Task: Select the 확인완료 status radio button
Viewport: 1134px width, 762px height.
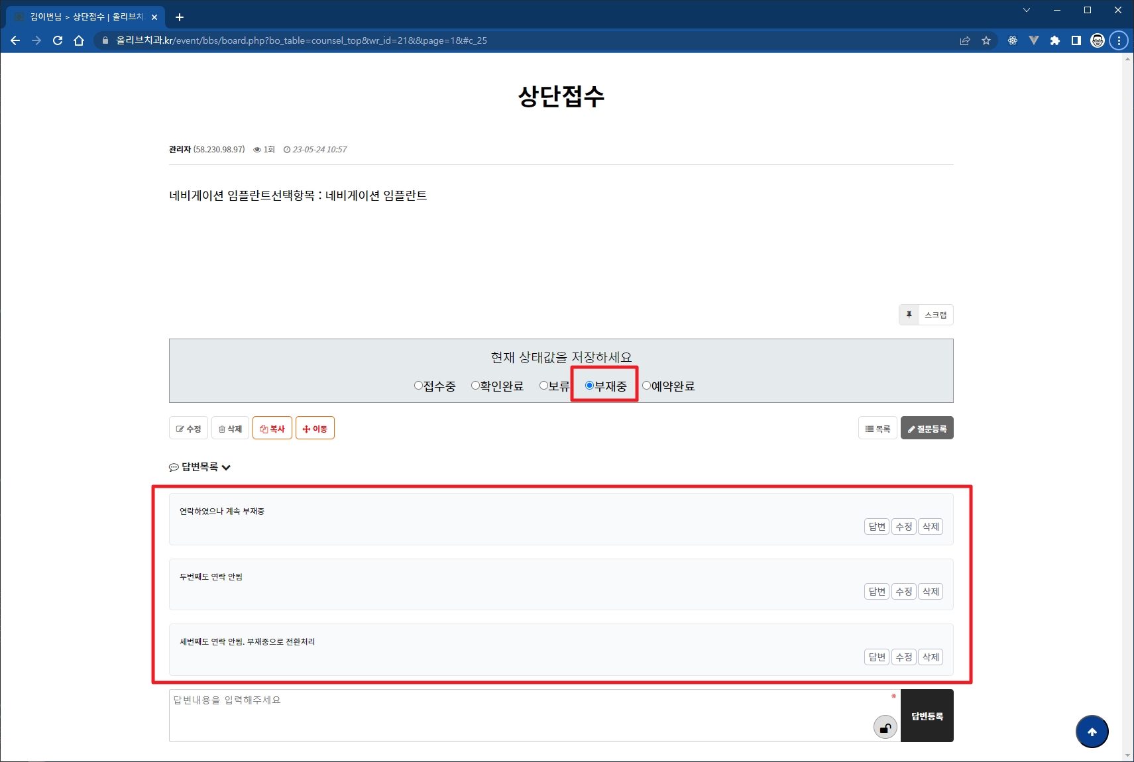Action: (475, 386)
